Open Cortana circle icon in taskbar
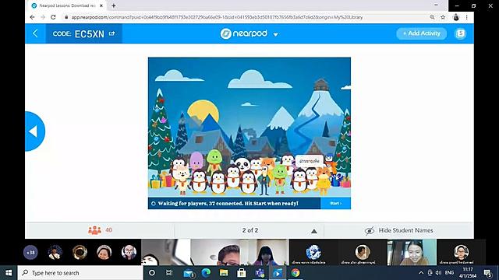Image resolution: width=499 pixels, height=280 pixels. coord(152,273)
